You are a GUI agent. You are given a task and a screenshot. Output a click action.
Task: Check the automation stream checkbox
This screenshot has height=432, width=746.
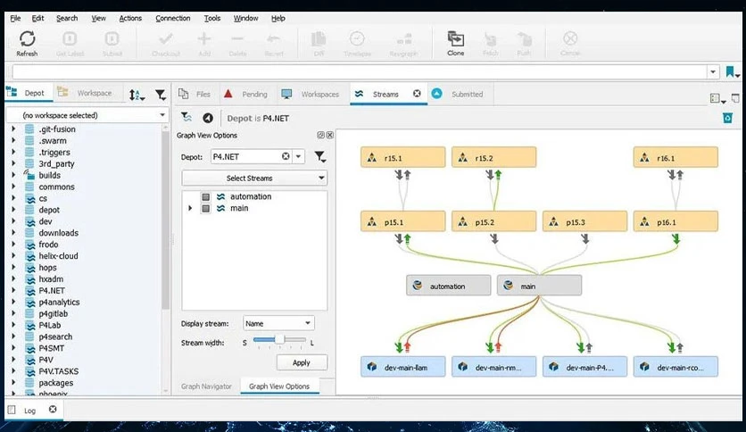point(205,196)
